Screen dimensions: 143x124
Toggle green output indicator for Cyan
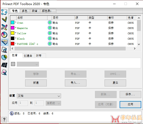coord(50,23)
